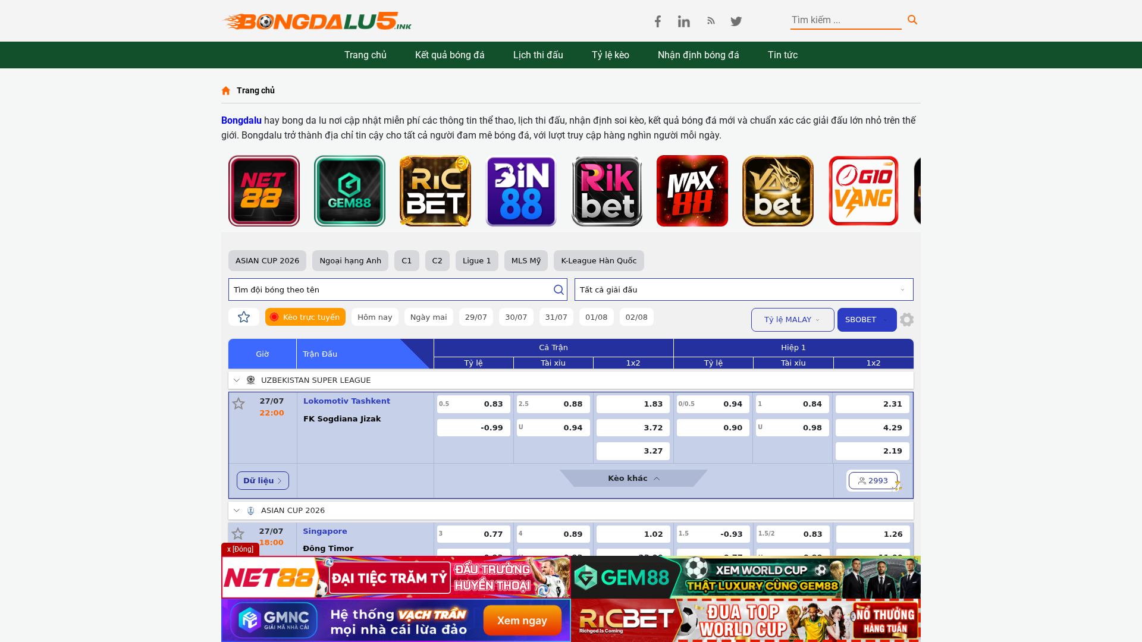Screen dimensions: 1142x642
Task: Filter by C2 league chip
Action: click(437, 260)
